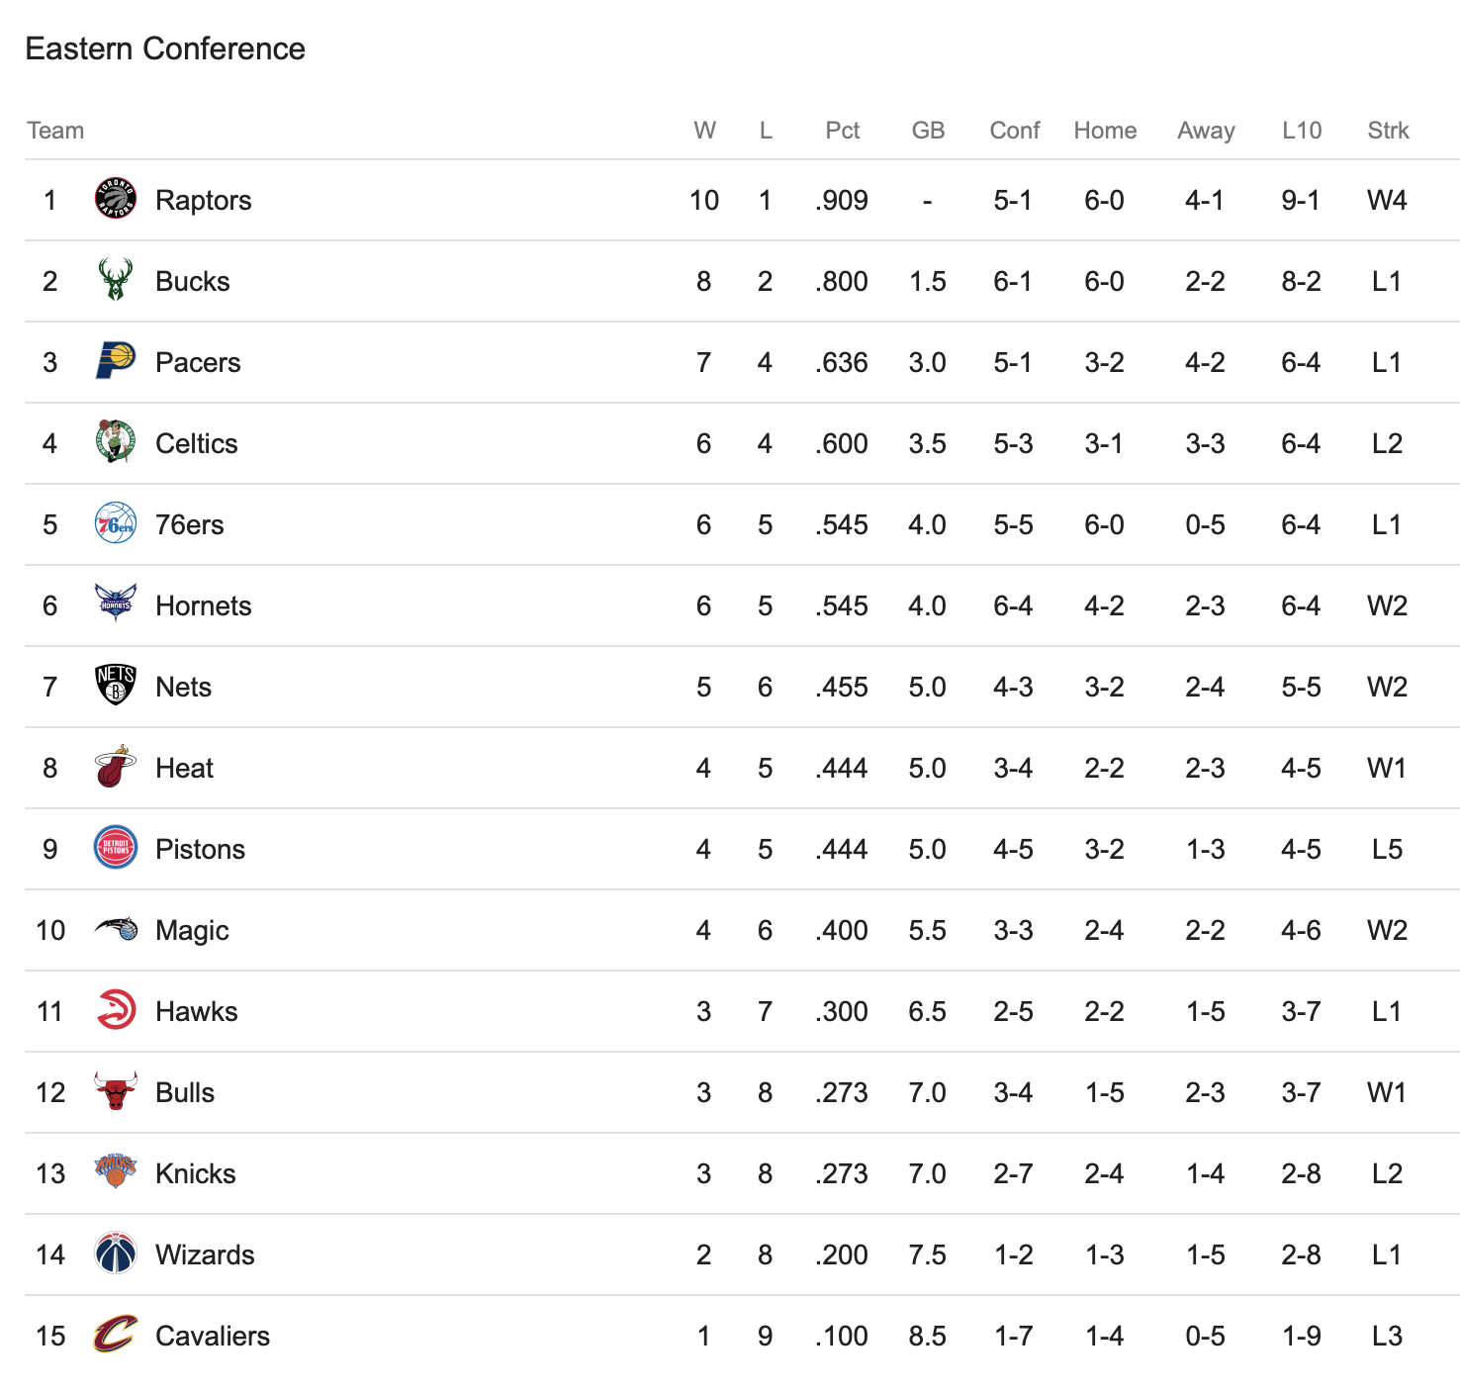Click the Strk column header

coord(1388,131)
